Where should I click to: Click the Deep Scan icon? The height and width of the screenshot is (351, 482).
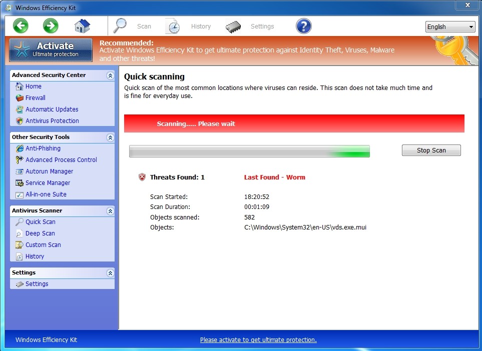(x=20, y=233)
